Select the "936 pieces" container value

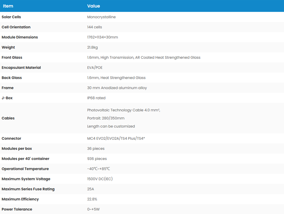coord(97,159)
